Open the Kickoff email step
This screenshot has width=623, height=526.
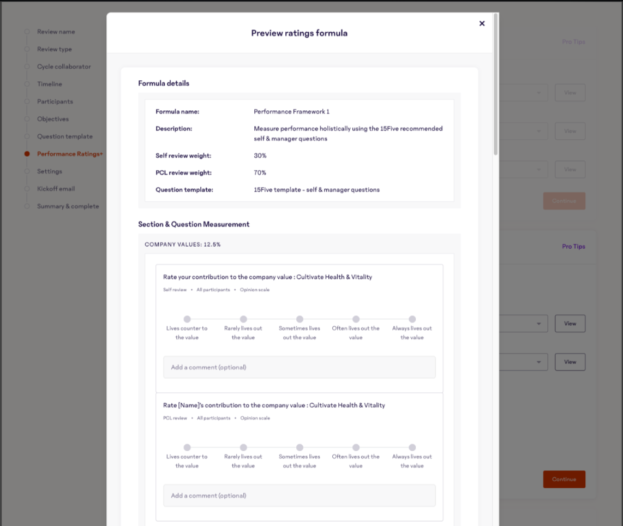(56, 189)
